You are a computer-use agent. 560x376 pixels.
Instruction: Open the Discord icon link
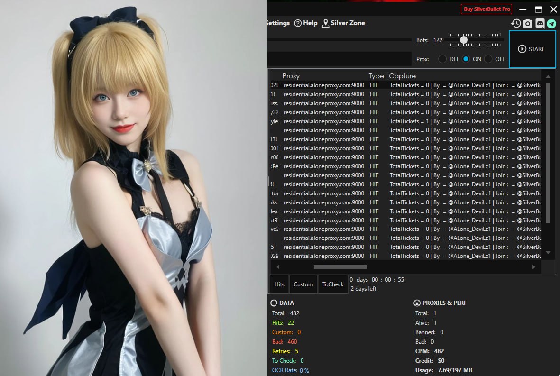click(x=540, y=23)
